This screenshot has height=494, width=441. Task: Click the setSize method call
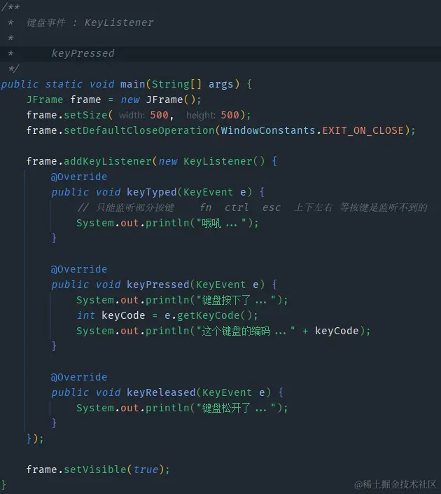(85, 115)
